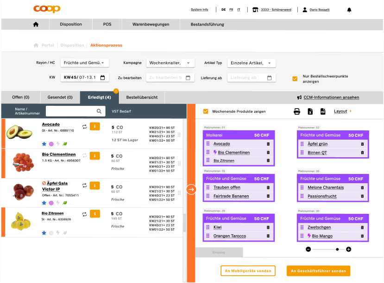
Task: Open orange info button for Avocado
Action: tap(95, 126)
